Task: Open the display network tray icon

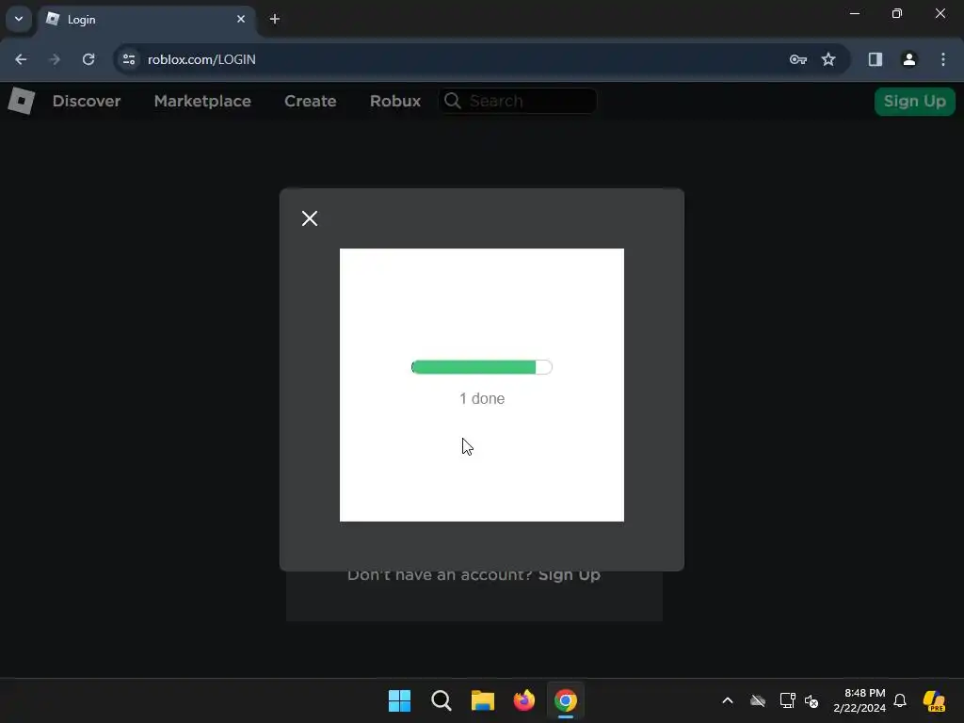Action: pos(788,700)
